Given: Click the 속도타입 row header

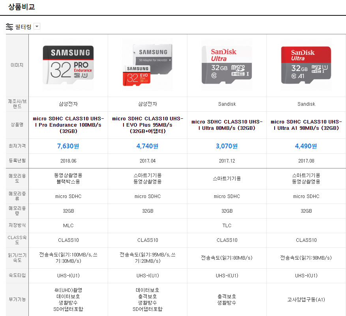Looking at the screenshot, I should tap(17, 275).
